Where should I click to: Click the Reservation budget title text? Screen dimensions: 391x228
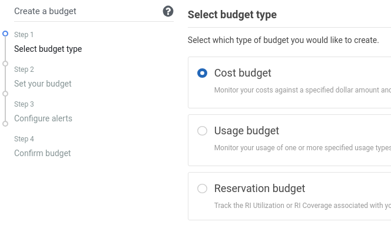pos(260,189)
